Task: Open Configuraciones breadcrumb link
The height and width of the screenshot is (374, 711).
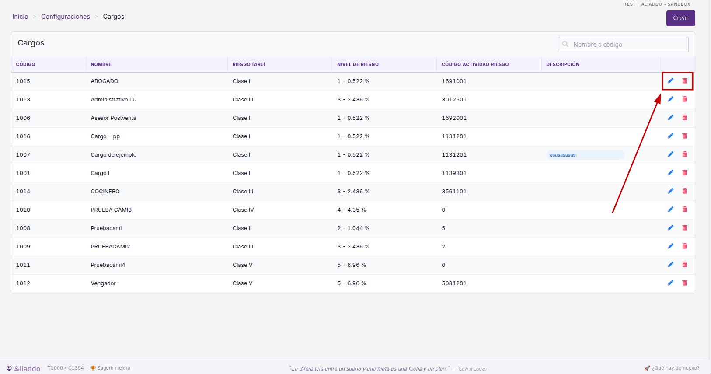Action: 66,17
